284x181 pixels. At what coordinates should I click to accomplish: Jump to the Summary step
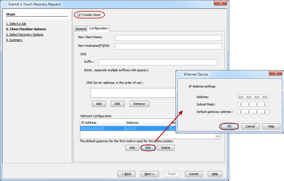(x=14, y=40)
